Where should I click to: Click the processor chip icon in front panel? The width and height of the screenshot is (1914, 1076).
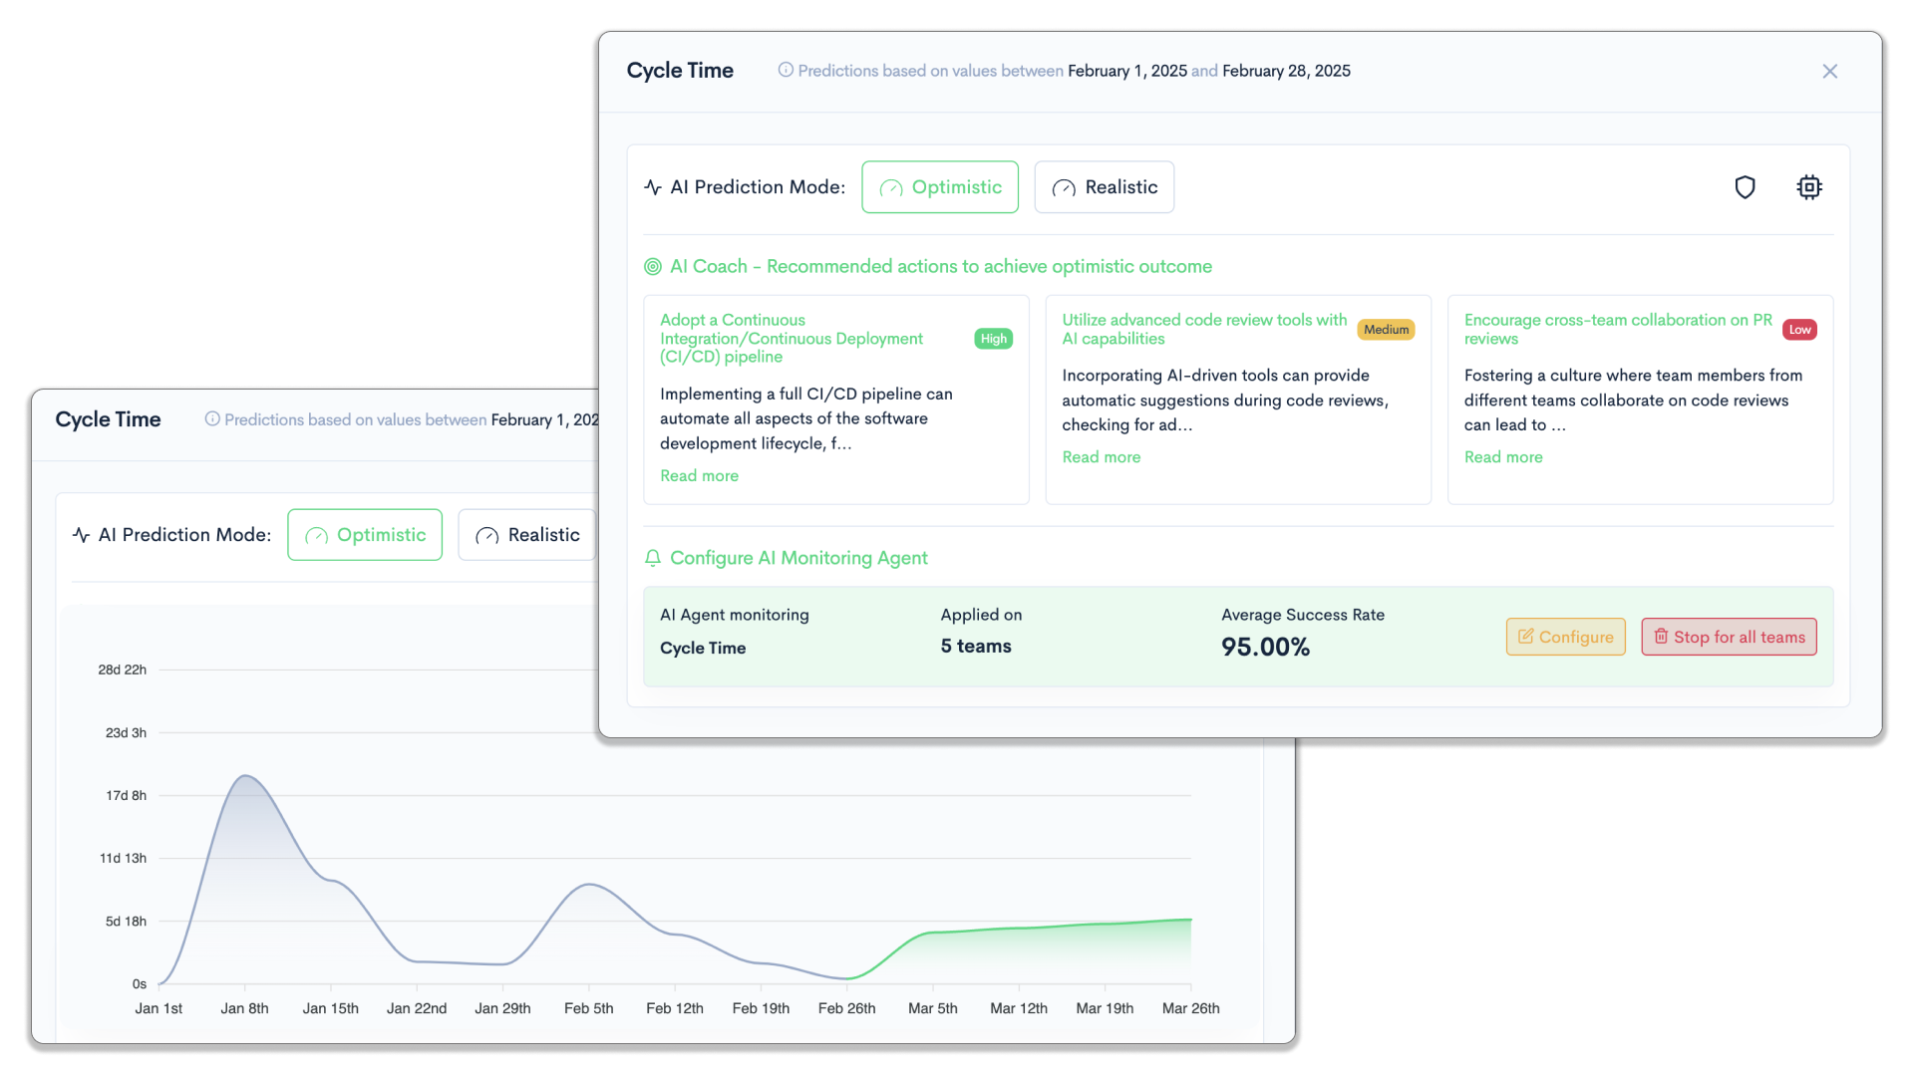click(x=1809, y=187)
